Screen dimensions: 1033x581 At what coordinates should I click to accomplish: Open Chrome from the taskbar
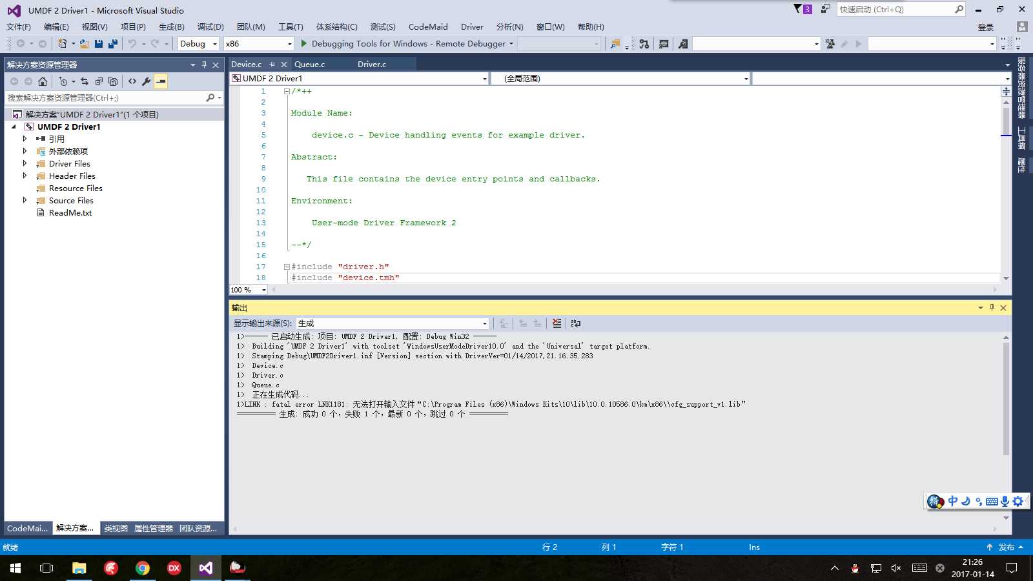pos(143,568)
